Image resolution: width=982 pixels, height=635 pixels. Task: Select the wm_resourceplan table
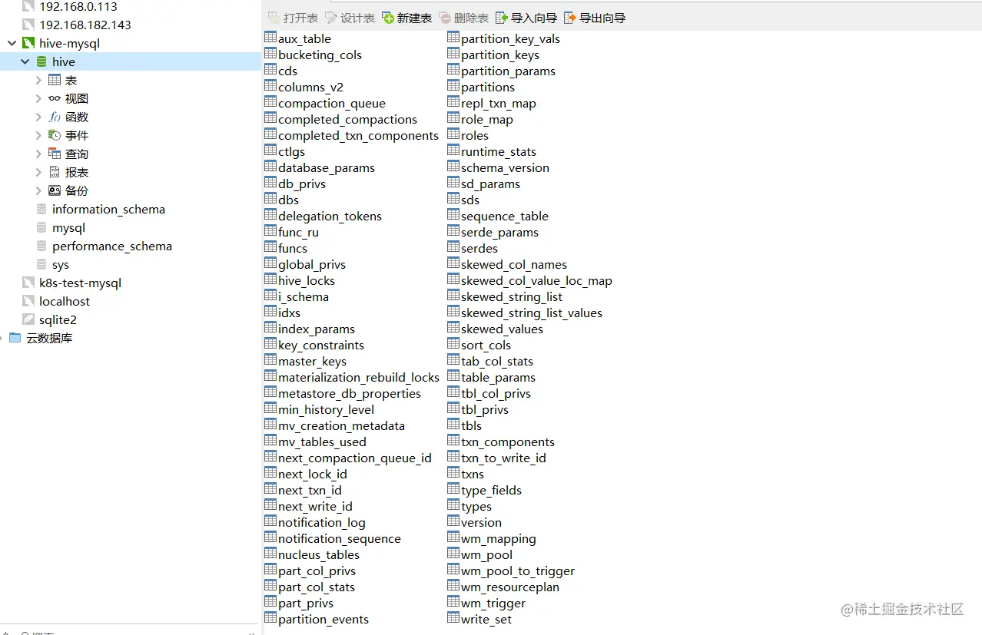point(510,587)
